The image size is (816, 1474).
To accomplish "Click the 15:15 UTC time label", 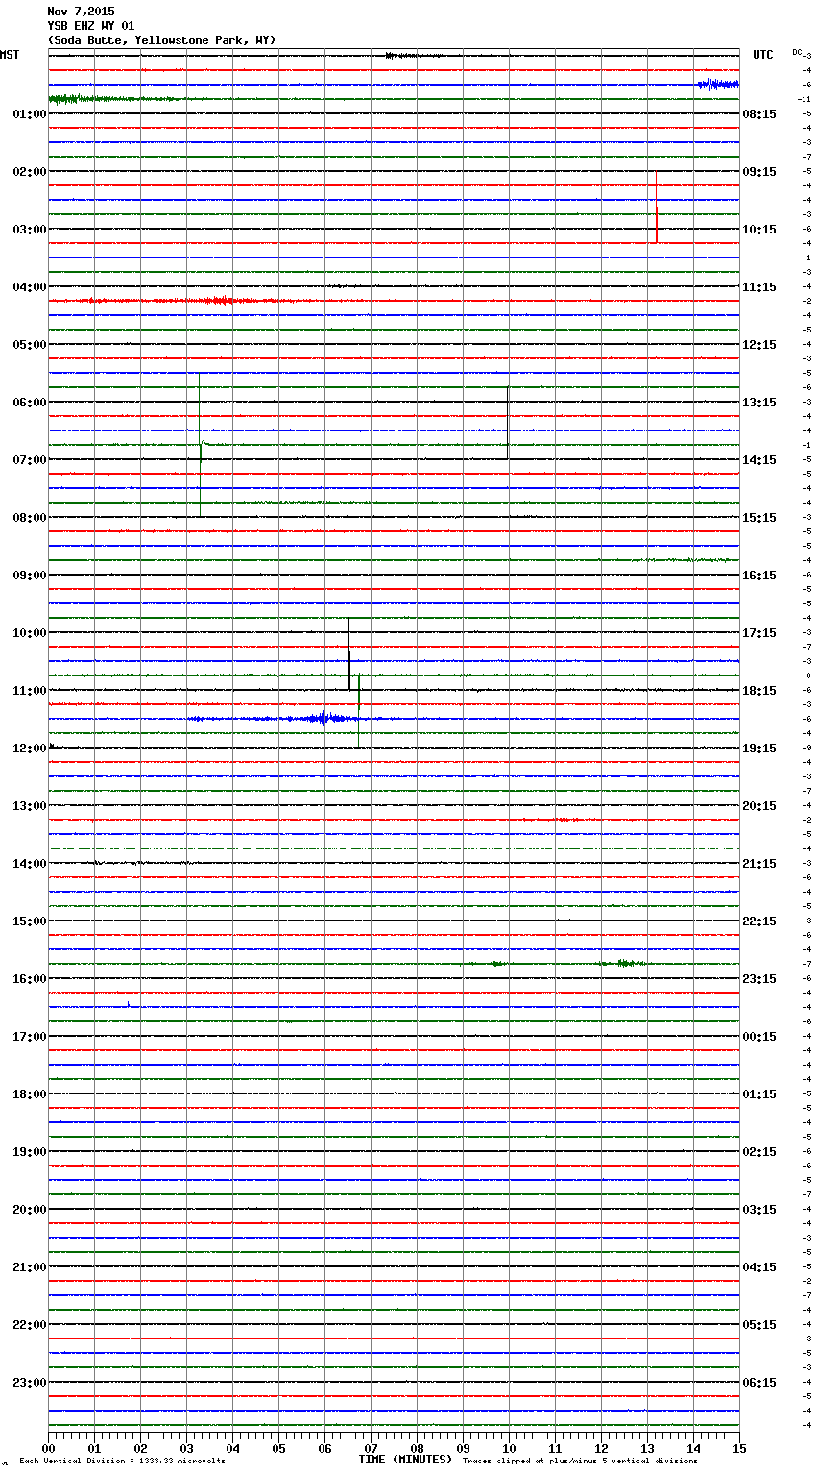I will pyautogui.click(x=759, y=518).
